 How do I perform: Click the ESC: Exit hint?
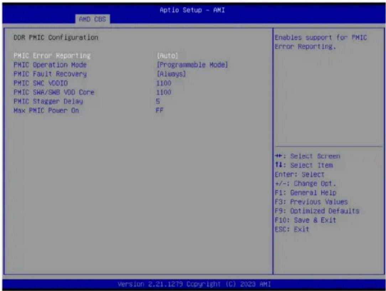coord(292,229)
